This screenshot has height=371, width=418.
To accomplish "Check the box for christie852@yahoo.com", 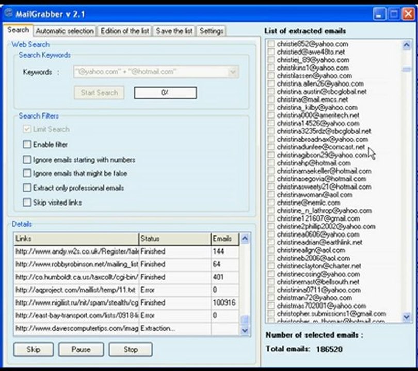I will [x=271, y=44].
